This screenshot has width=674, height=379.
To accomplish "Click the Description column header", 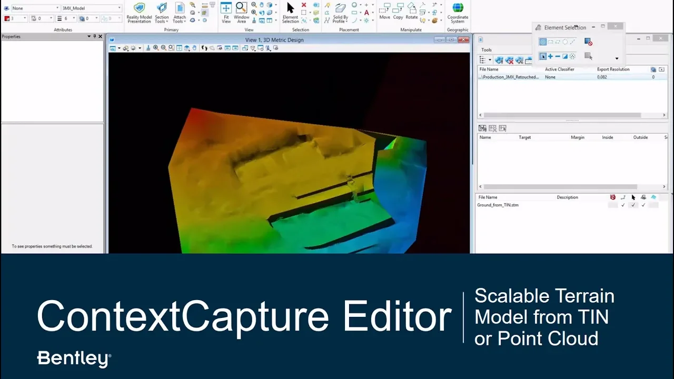I will pos(567,197).
